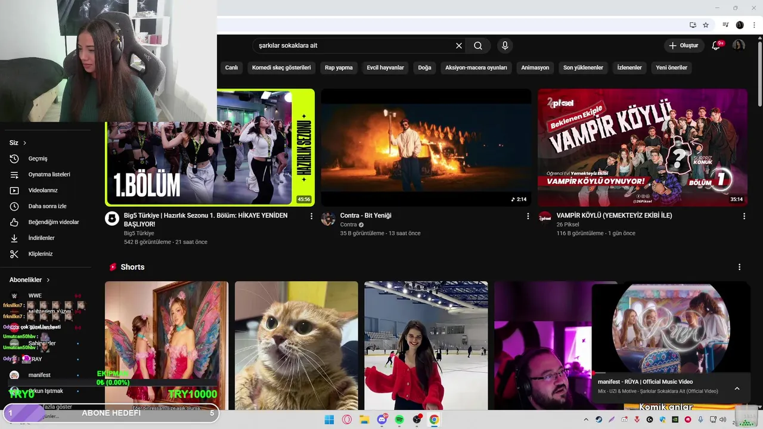This screenshot has height=429, width=763.
Task: Click the install app icon in address bar
Action: click(x=693, y=25)
